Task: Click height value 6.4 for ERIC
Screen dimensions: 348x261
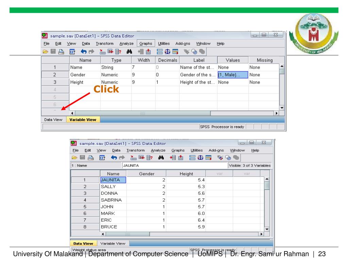Action: coord(186,220)
